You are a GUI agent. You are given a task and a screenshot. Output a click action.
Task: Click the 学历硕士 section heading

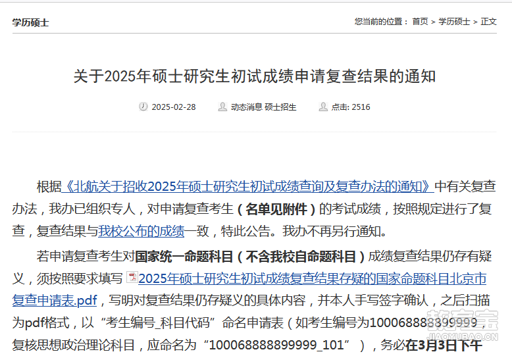pyautogui.click(x=31, y=22)
